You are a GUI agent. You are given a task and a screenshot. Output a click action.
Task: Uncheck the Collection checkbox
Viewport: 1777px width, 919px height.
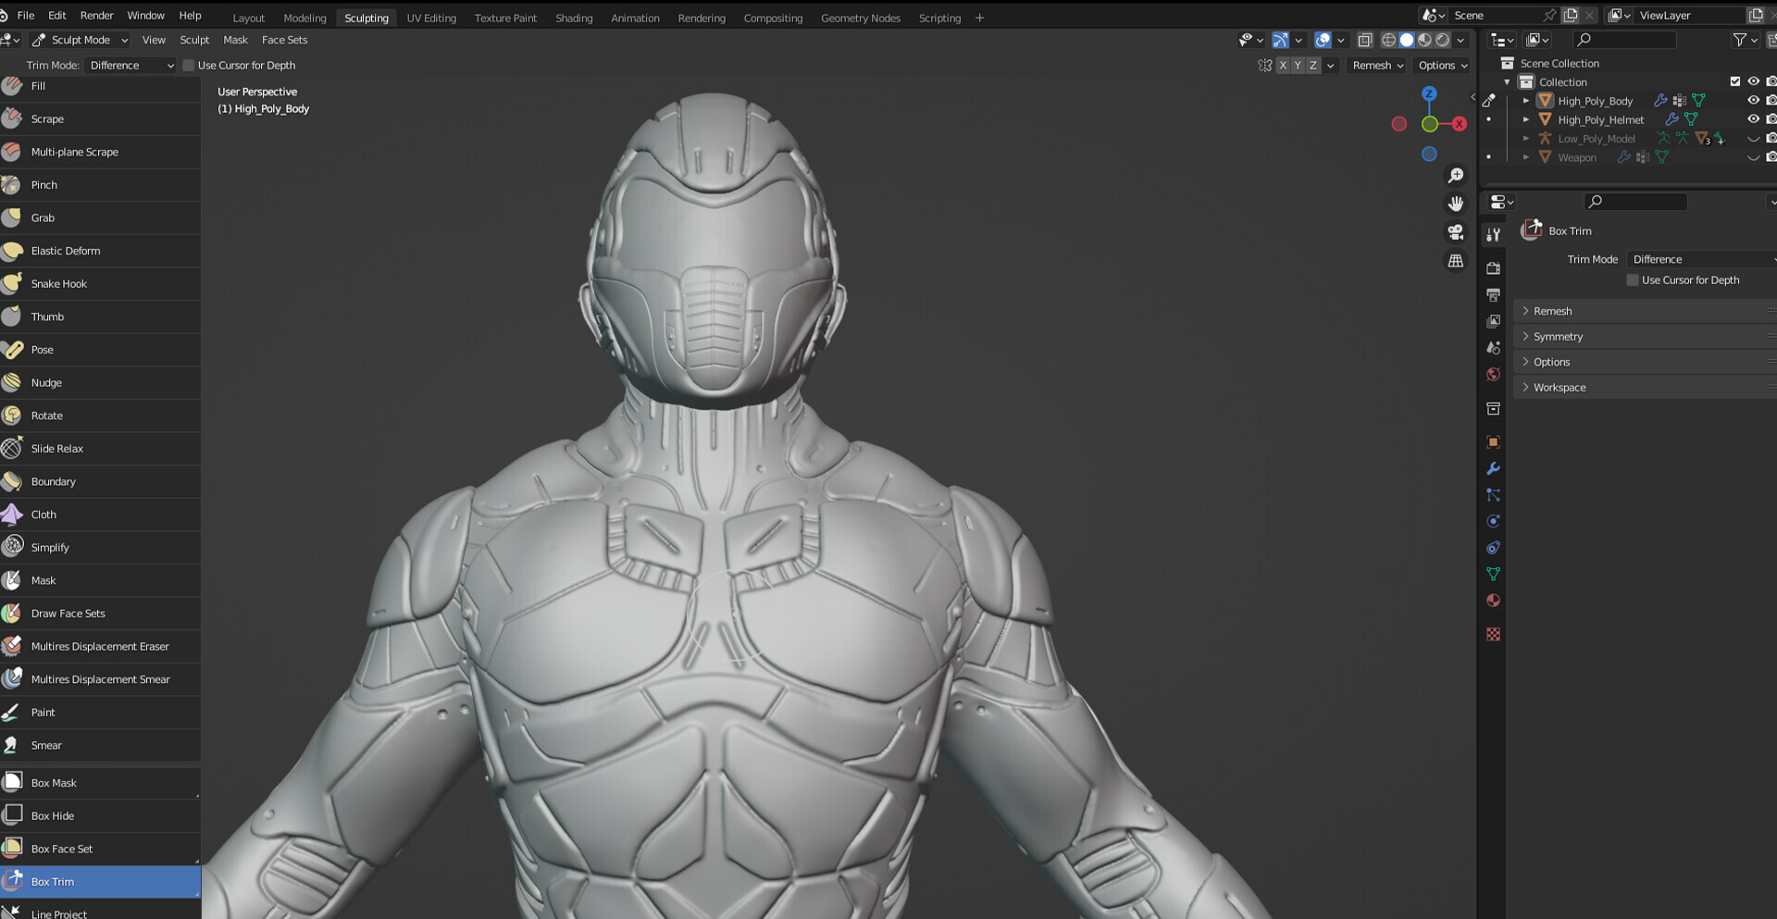click(1735, 81)
